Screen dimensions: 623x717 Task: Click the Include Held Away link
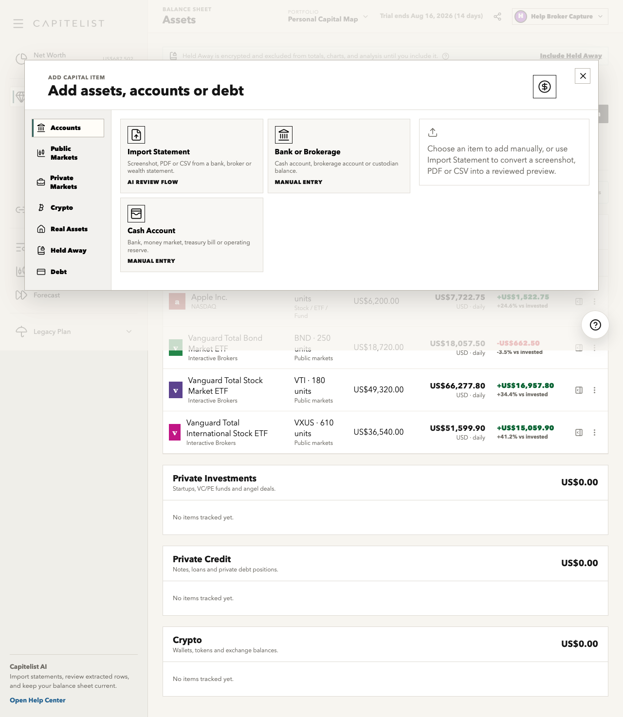coord(571,56)
